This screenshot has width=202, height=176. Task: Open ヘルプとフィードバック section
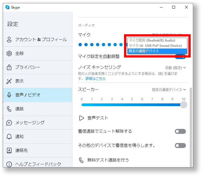pos(38,162)
